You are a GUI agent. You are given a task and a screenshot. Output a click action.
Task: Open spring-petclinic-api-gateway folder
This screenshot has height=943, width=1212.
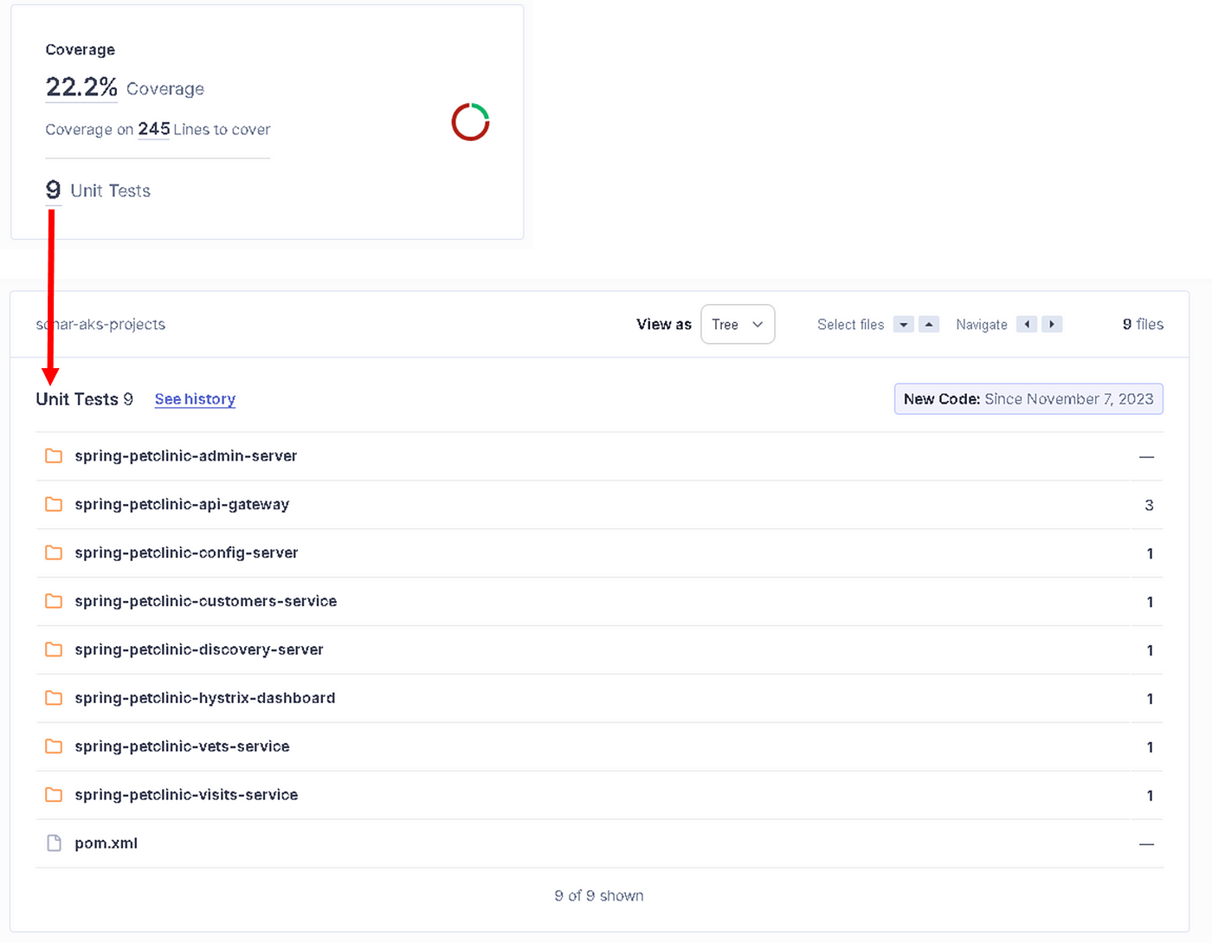(x=182, y=504)
